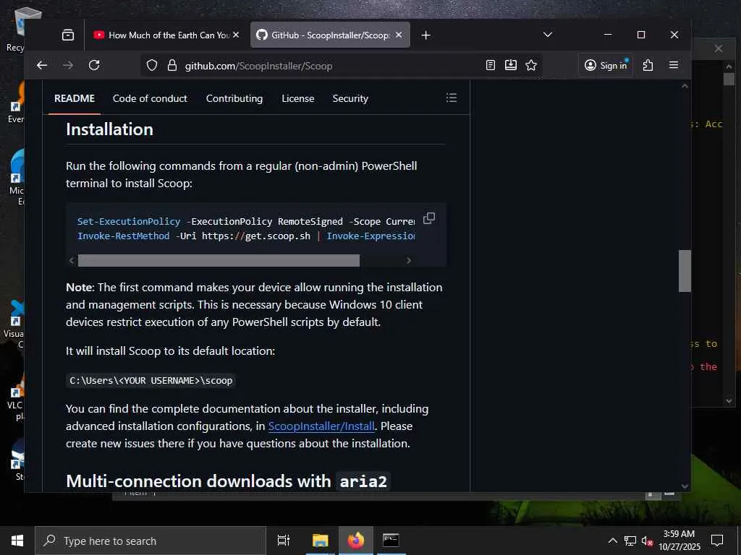Image resolution: width=741 pixels, height=555 pixels.
Task: Go back with the browser back arrow
Action: [42, 65]
